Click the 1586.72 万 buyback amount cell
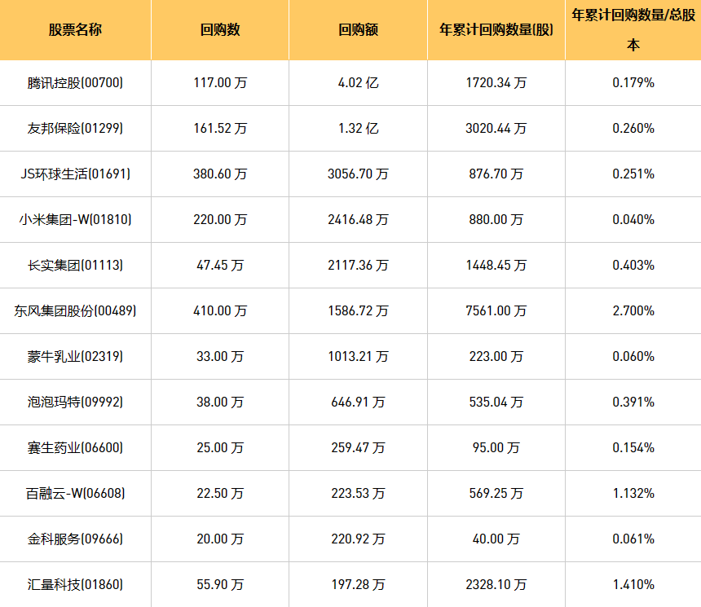Viewport: 701px width, 607px height. pos(358,310)
